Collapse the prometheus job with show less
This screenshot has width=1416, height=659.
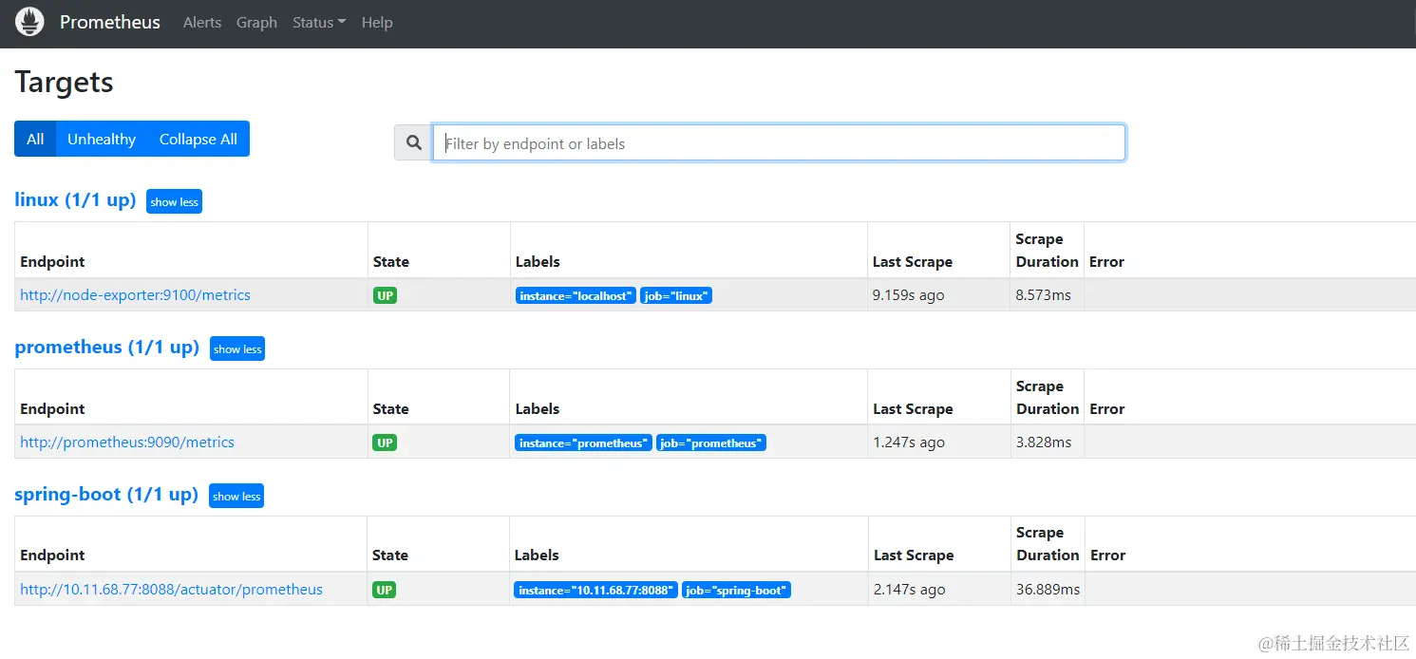coord(237,348)
